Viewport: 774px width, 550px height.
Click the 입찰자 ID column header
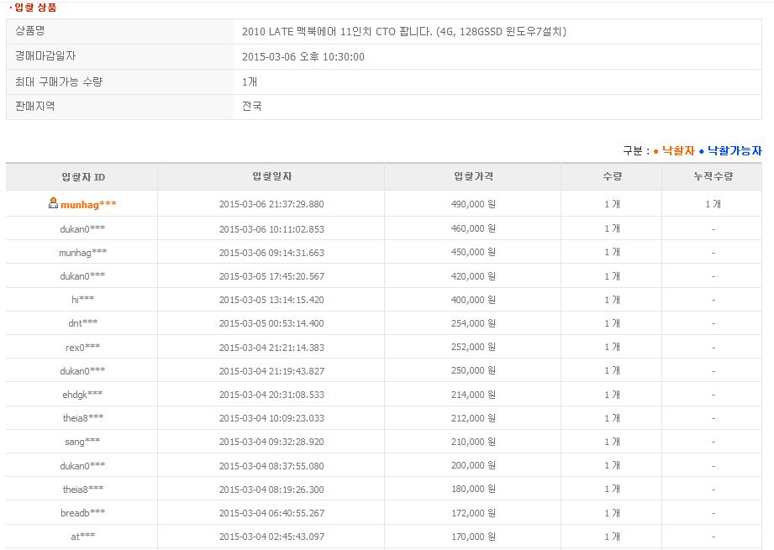(82, 176)
